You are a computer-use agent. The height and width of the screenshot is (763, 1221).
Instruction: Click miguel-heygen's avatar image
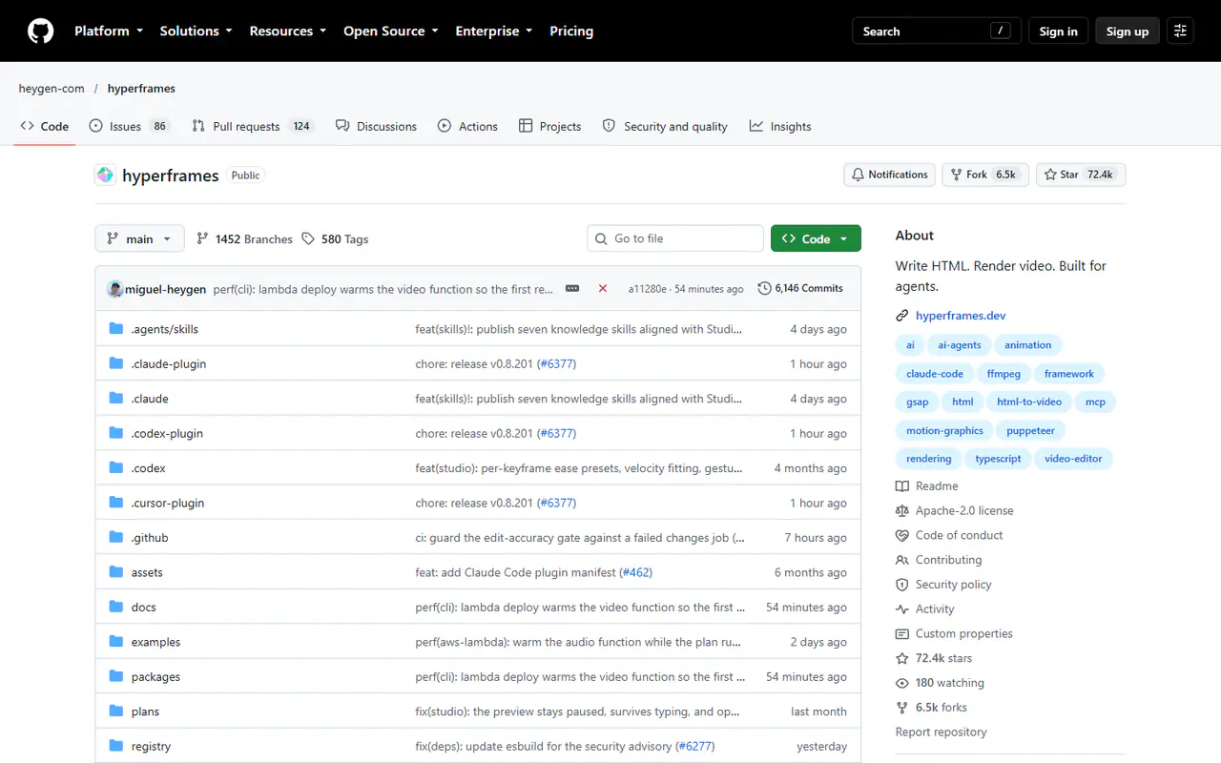(115, 289)
